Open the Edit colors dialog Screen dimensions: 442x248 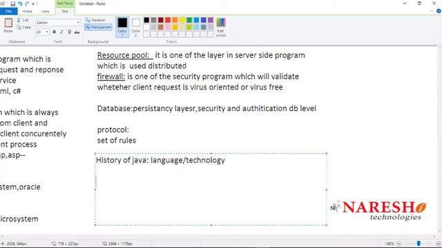coord(221,27)
